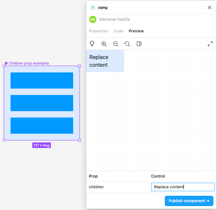Viewport: 217px width, 210px height.
Task: Click the Martynas Kadiša user name
Action: coord(114,19)
